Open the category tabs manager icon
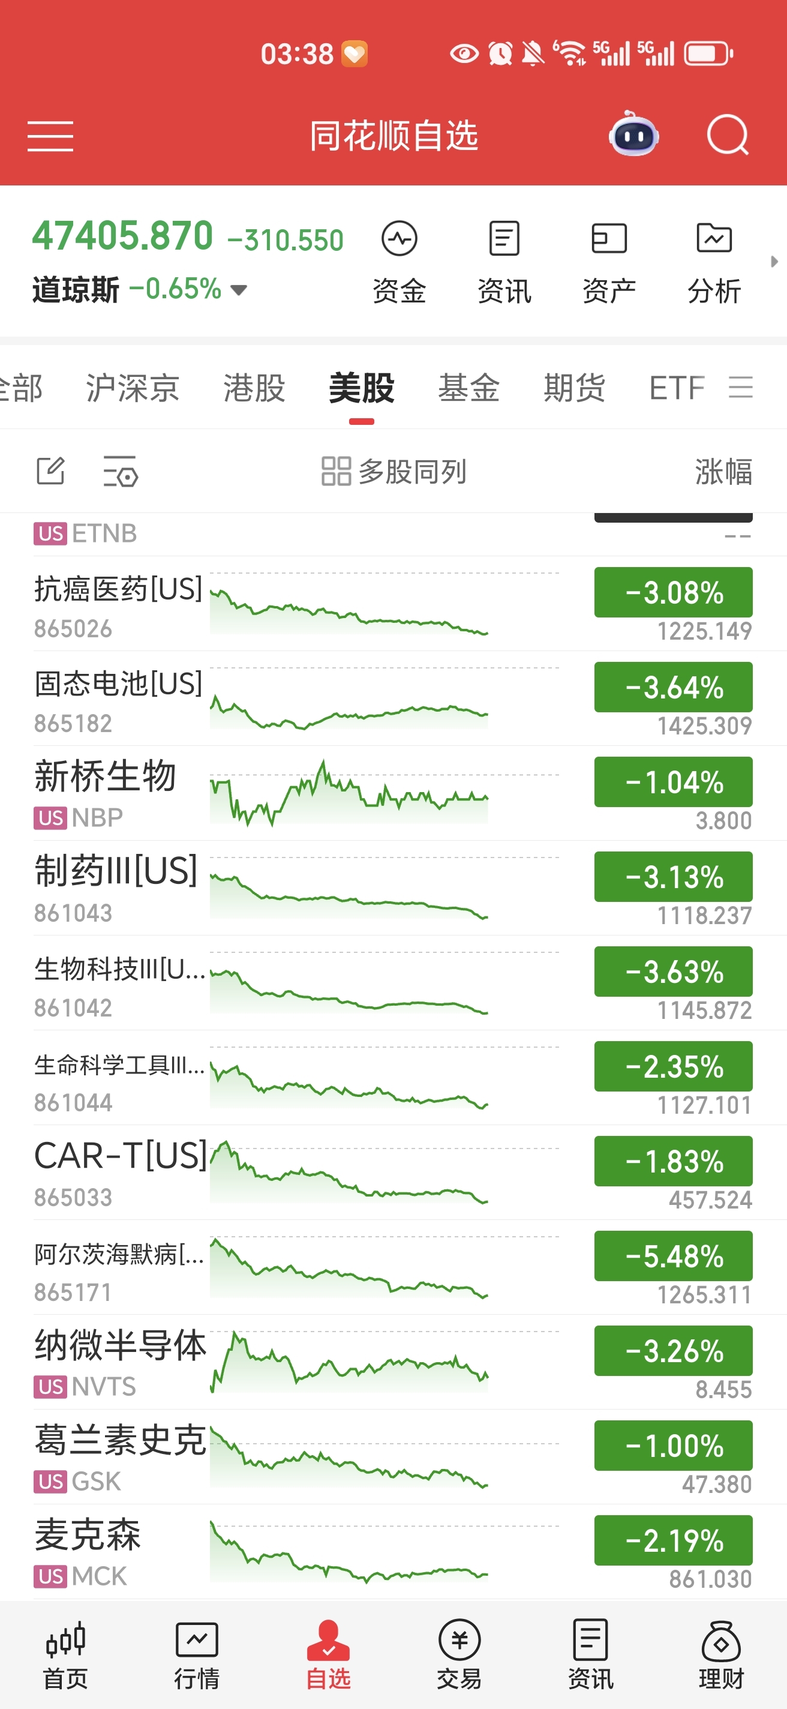The height and width of the screenshot is (1709, 787). point(741,388)
